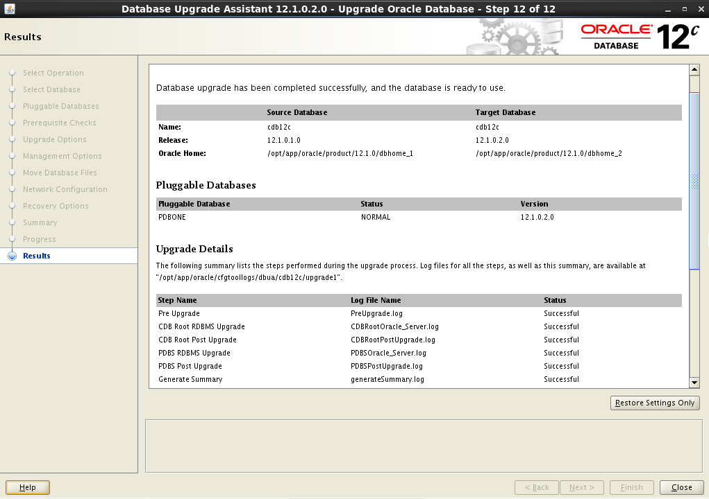Image resolution: width=709 pixels, height=499 pixels.
Task: Select the Prerequisite Checks step
Action: coord(59,123)
